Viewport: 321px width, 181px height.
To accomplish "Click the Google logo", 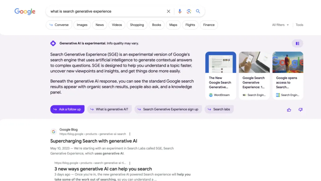I will pos(25,12).
